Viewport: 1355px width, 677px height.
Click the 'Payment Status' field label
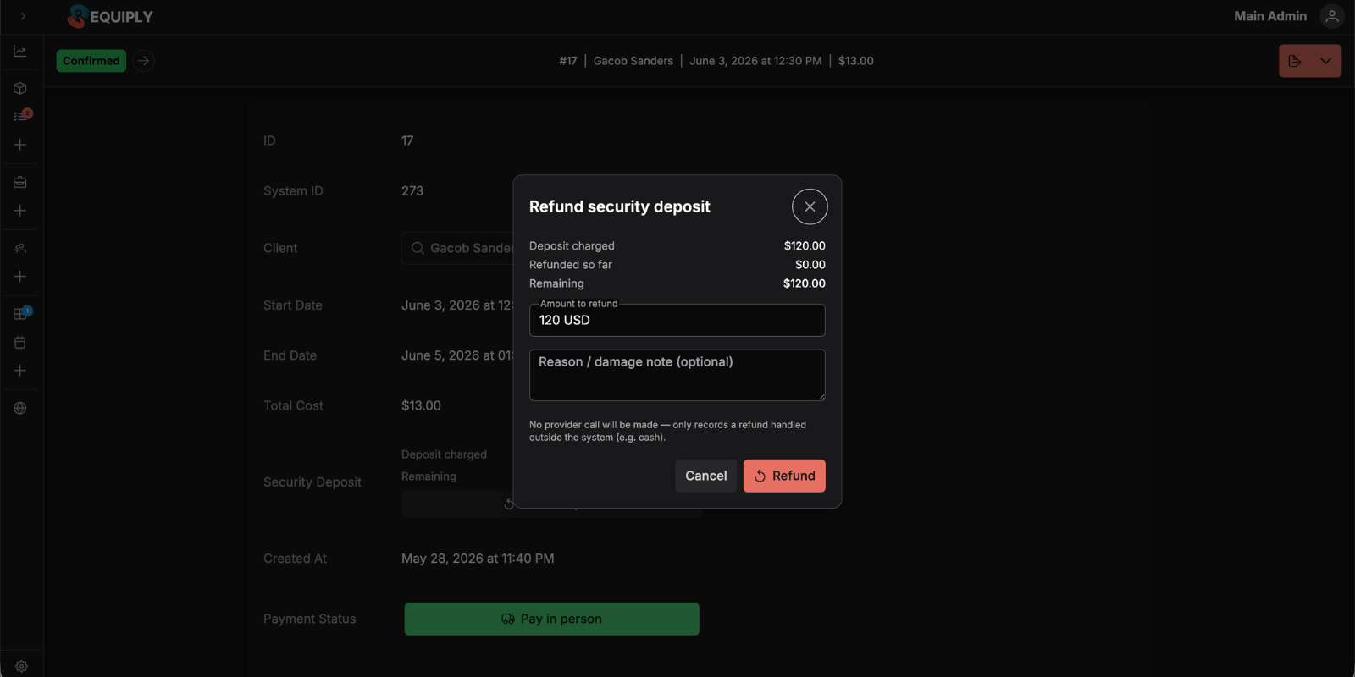click(x=309, y=619)
